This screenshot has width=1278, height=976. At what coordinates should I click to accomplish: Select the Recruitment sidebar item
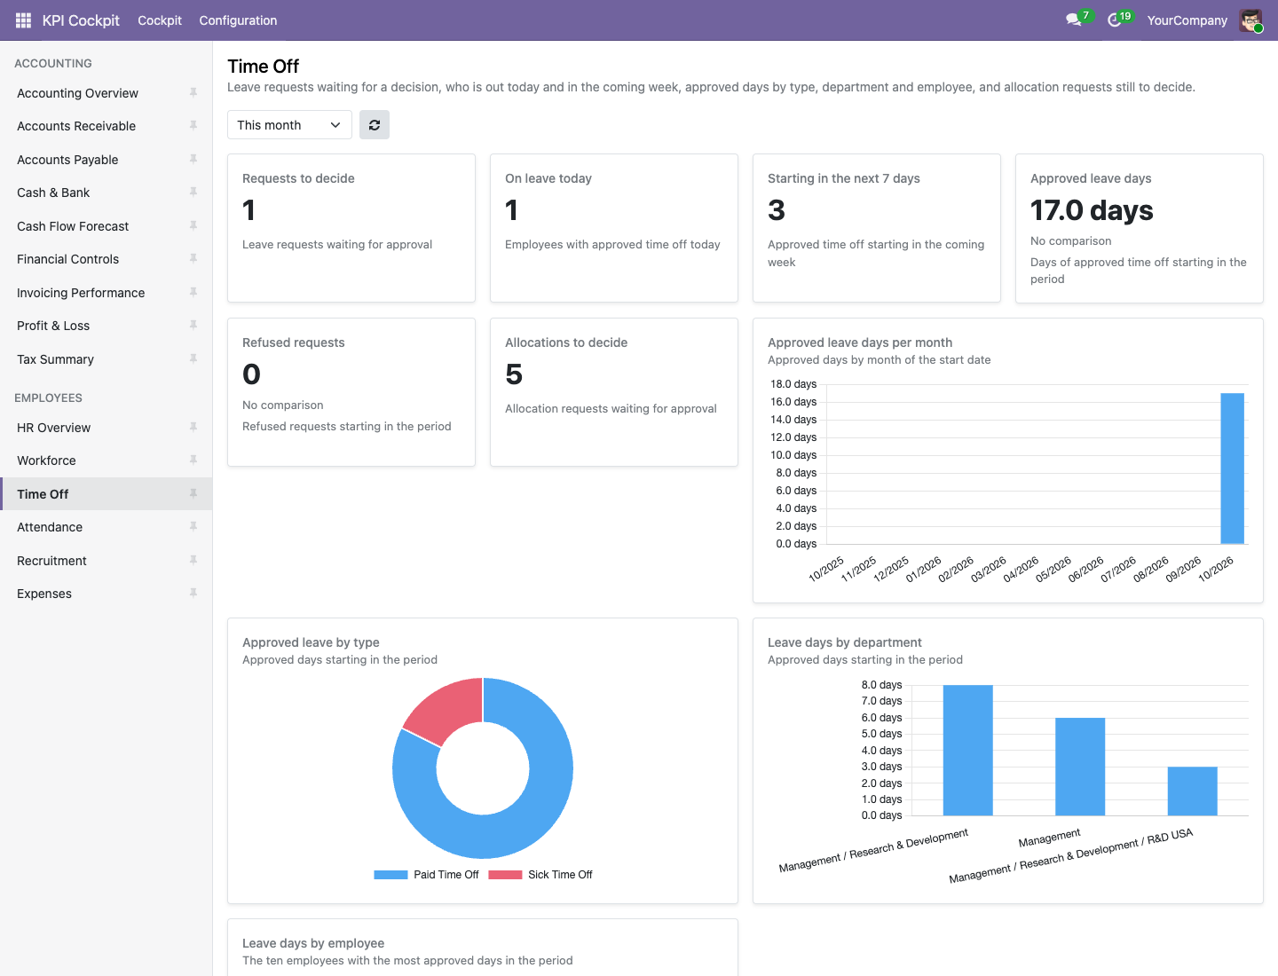[x=106, y=561]
